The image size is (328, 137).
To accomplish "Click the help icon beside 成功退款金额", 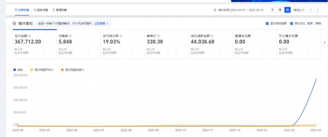I will pyautogui.click(x=212, y=36).
